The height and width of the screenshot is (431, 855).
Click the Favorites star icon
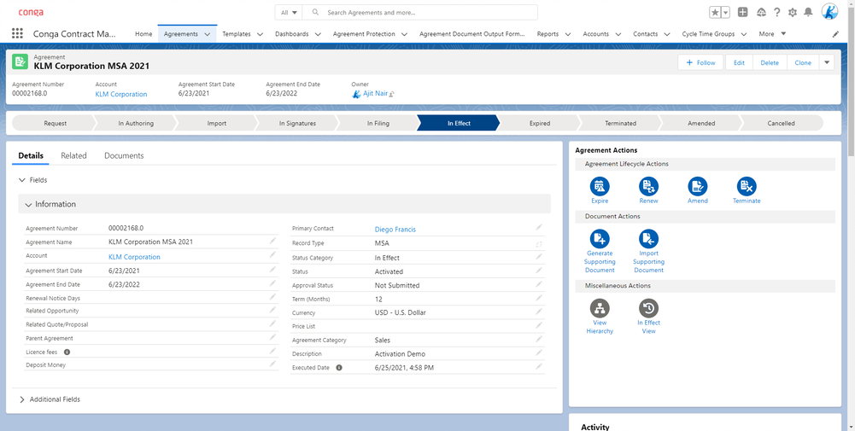715,13
